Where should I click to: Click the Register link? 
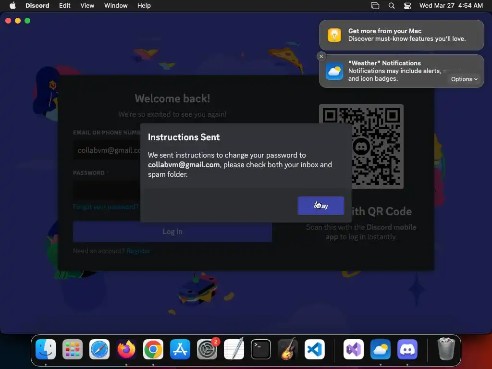tap(138, 251)
